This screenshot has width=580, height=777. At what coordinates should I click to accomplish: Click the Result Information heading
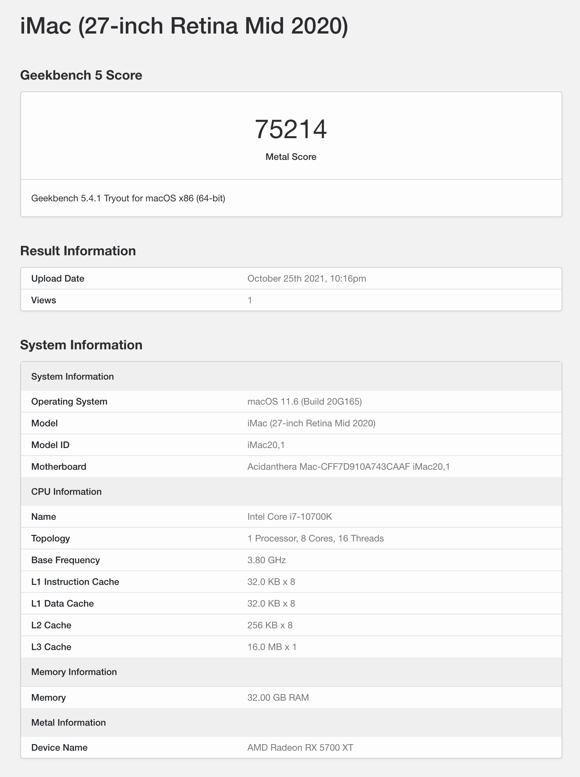(x=78, y=251)
